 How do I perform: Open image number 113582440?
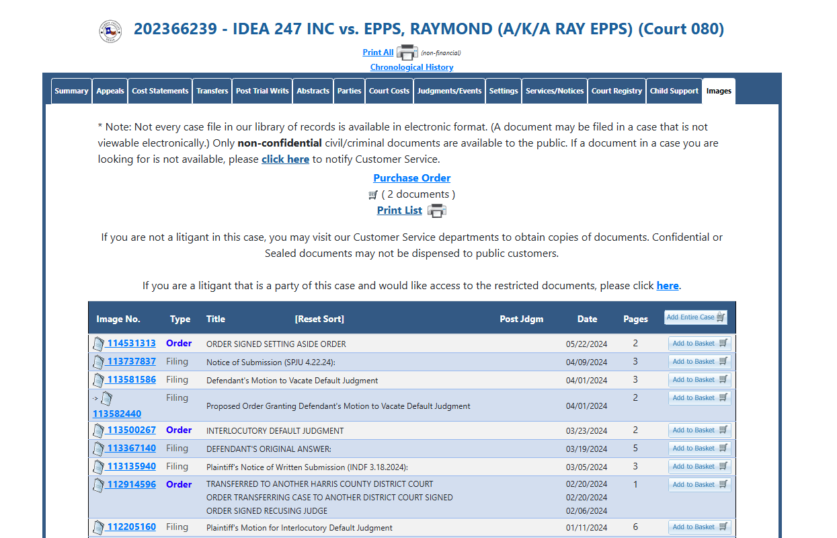(x=117, y=414)
